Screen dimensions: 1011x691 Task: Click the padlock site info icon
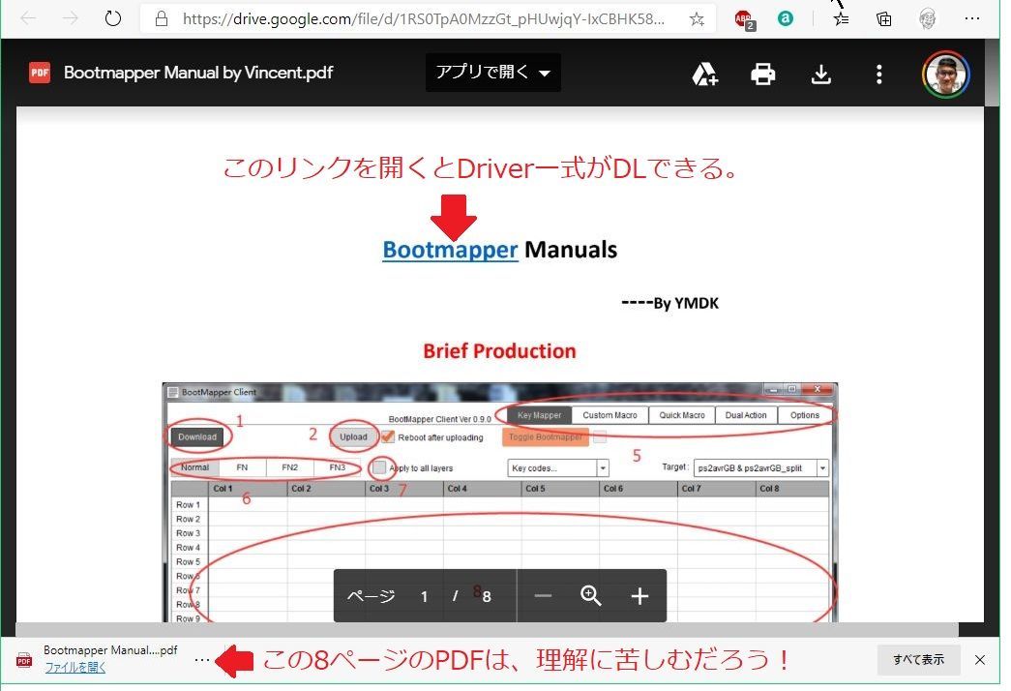tap(162, 18)
